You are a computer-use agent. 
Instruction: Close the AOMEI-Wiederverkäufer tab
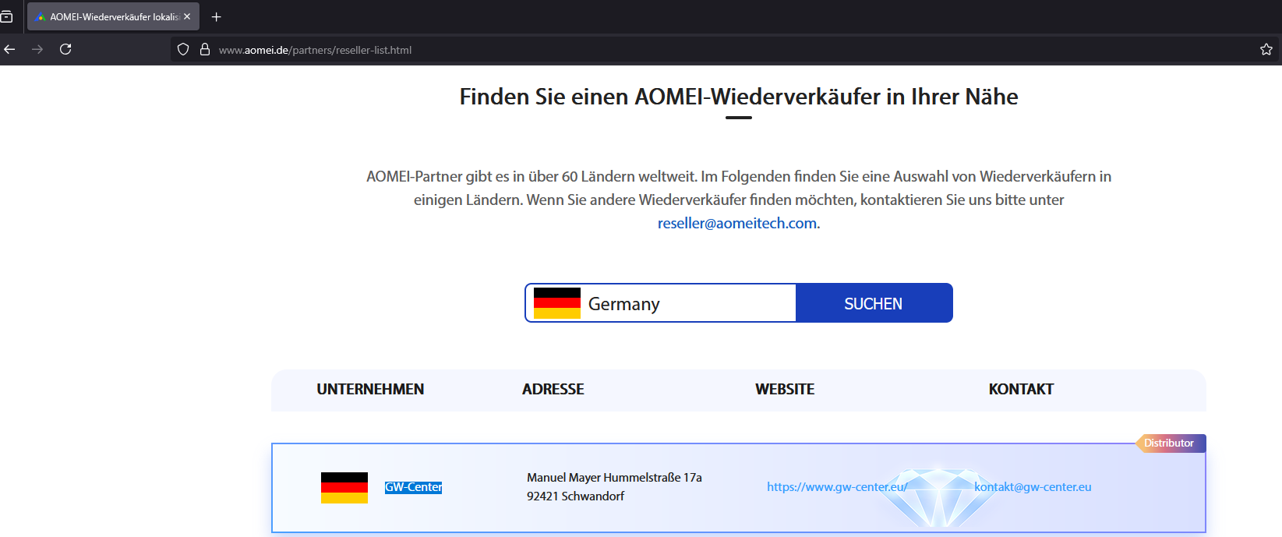[x=187, y=16]
